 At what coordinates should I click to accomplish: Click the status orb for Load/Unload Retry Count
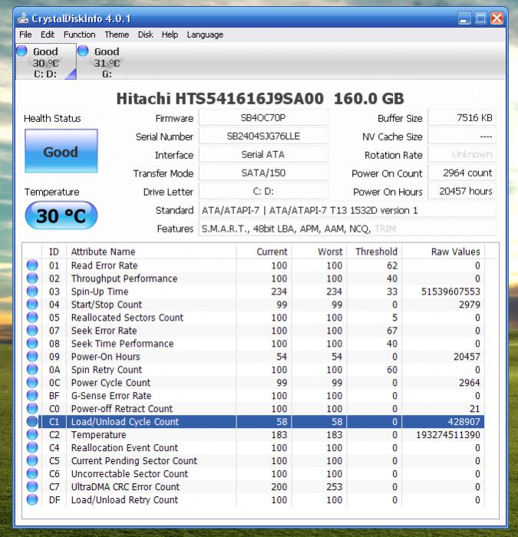32,499
